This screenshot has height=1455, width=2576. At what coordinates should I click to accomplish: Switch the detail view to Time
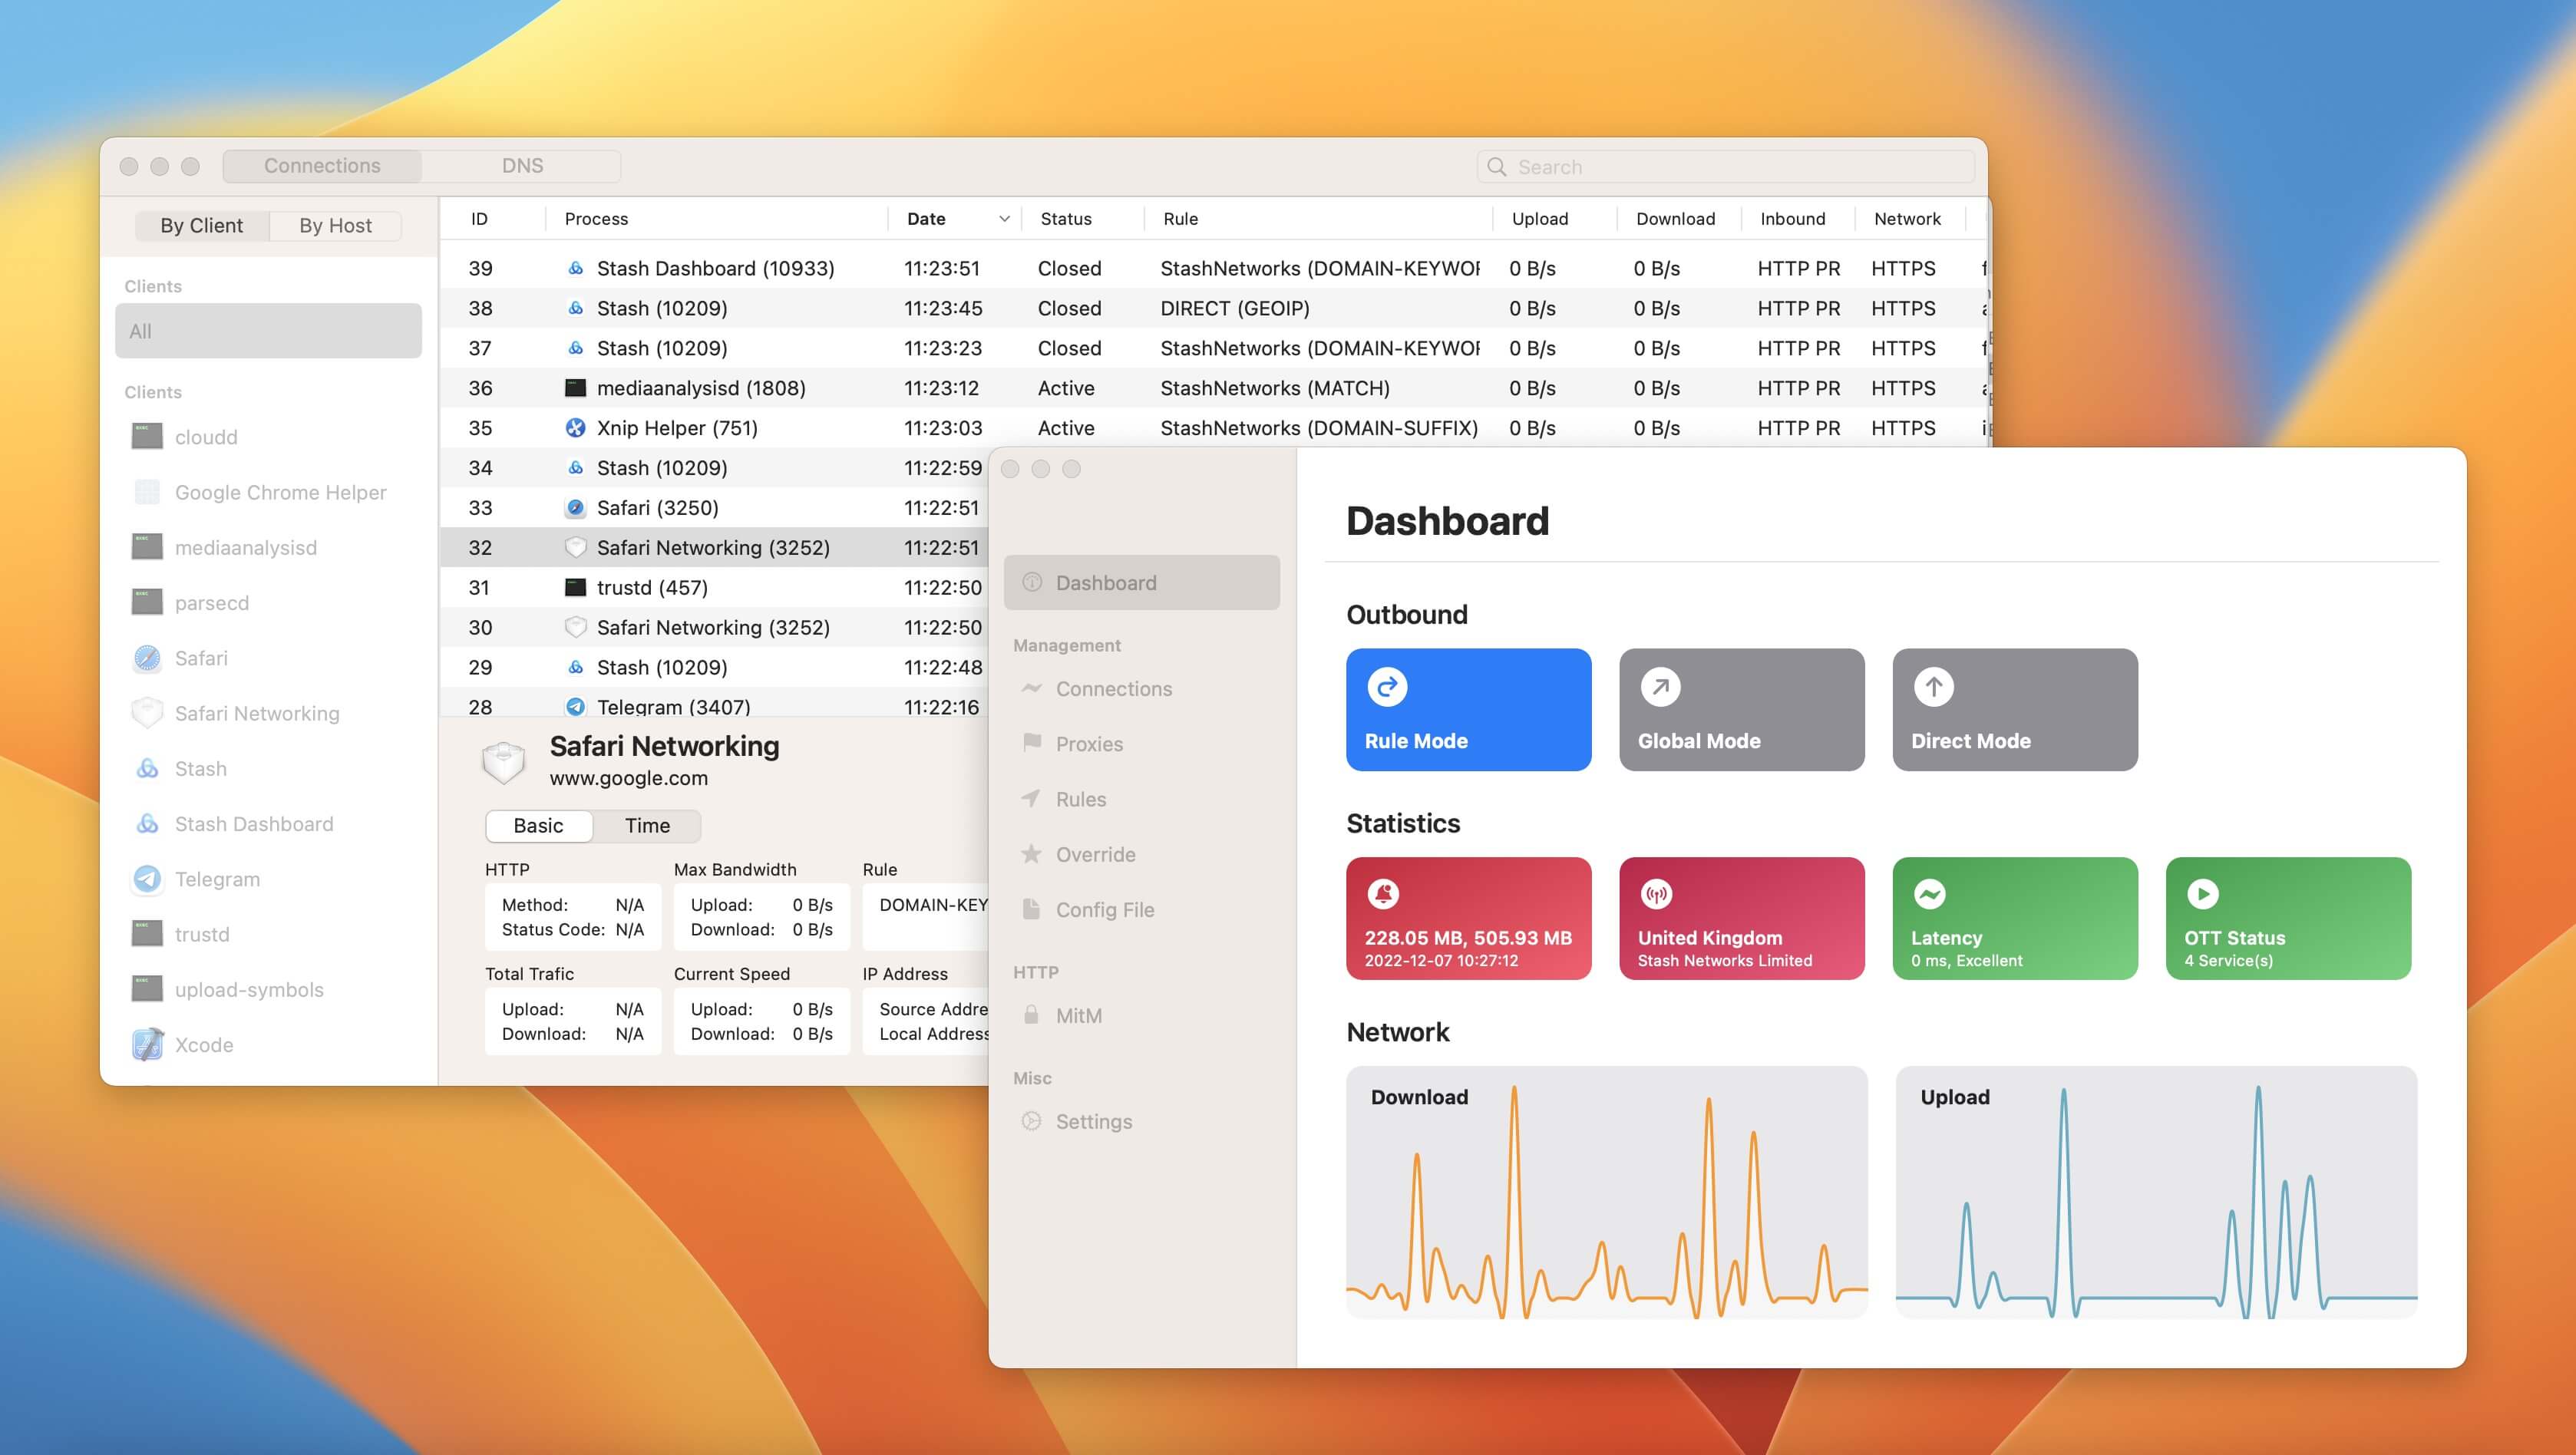coord(648,826)
